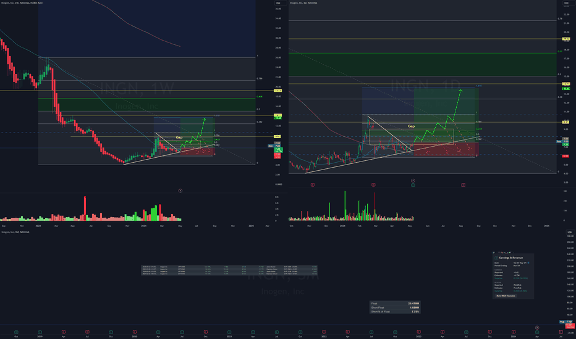This screenshot has width=576, height=339.
Task: Click first row of options flow table
Action: [x=229, y=267]
